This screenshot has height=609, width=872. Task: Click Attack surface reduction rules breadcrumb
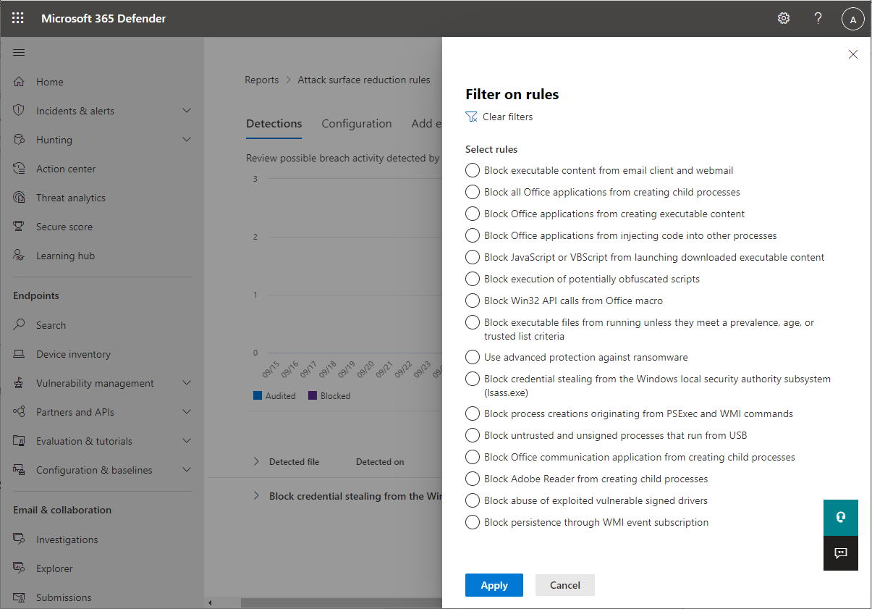(x=364, y=80)
